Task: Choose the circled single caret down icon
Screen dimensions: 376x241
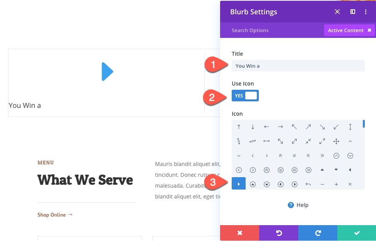Action: coord(350,156)
